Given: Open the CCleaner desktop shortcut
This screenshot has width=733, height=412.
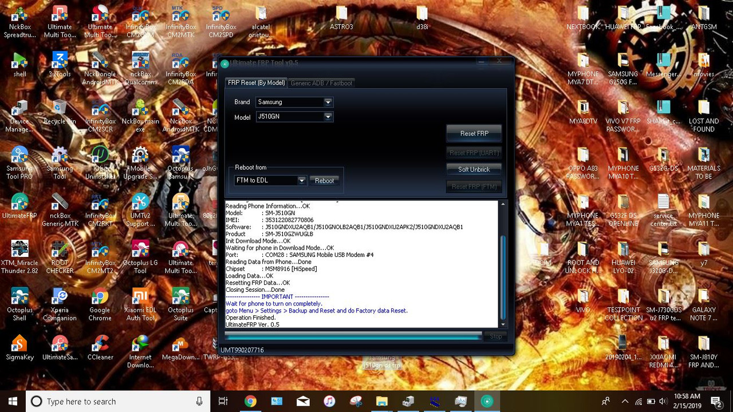Looking at the screenshot, I should pyautogui.click(x=100, y=347).
